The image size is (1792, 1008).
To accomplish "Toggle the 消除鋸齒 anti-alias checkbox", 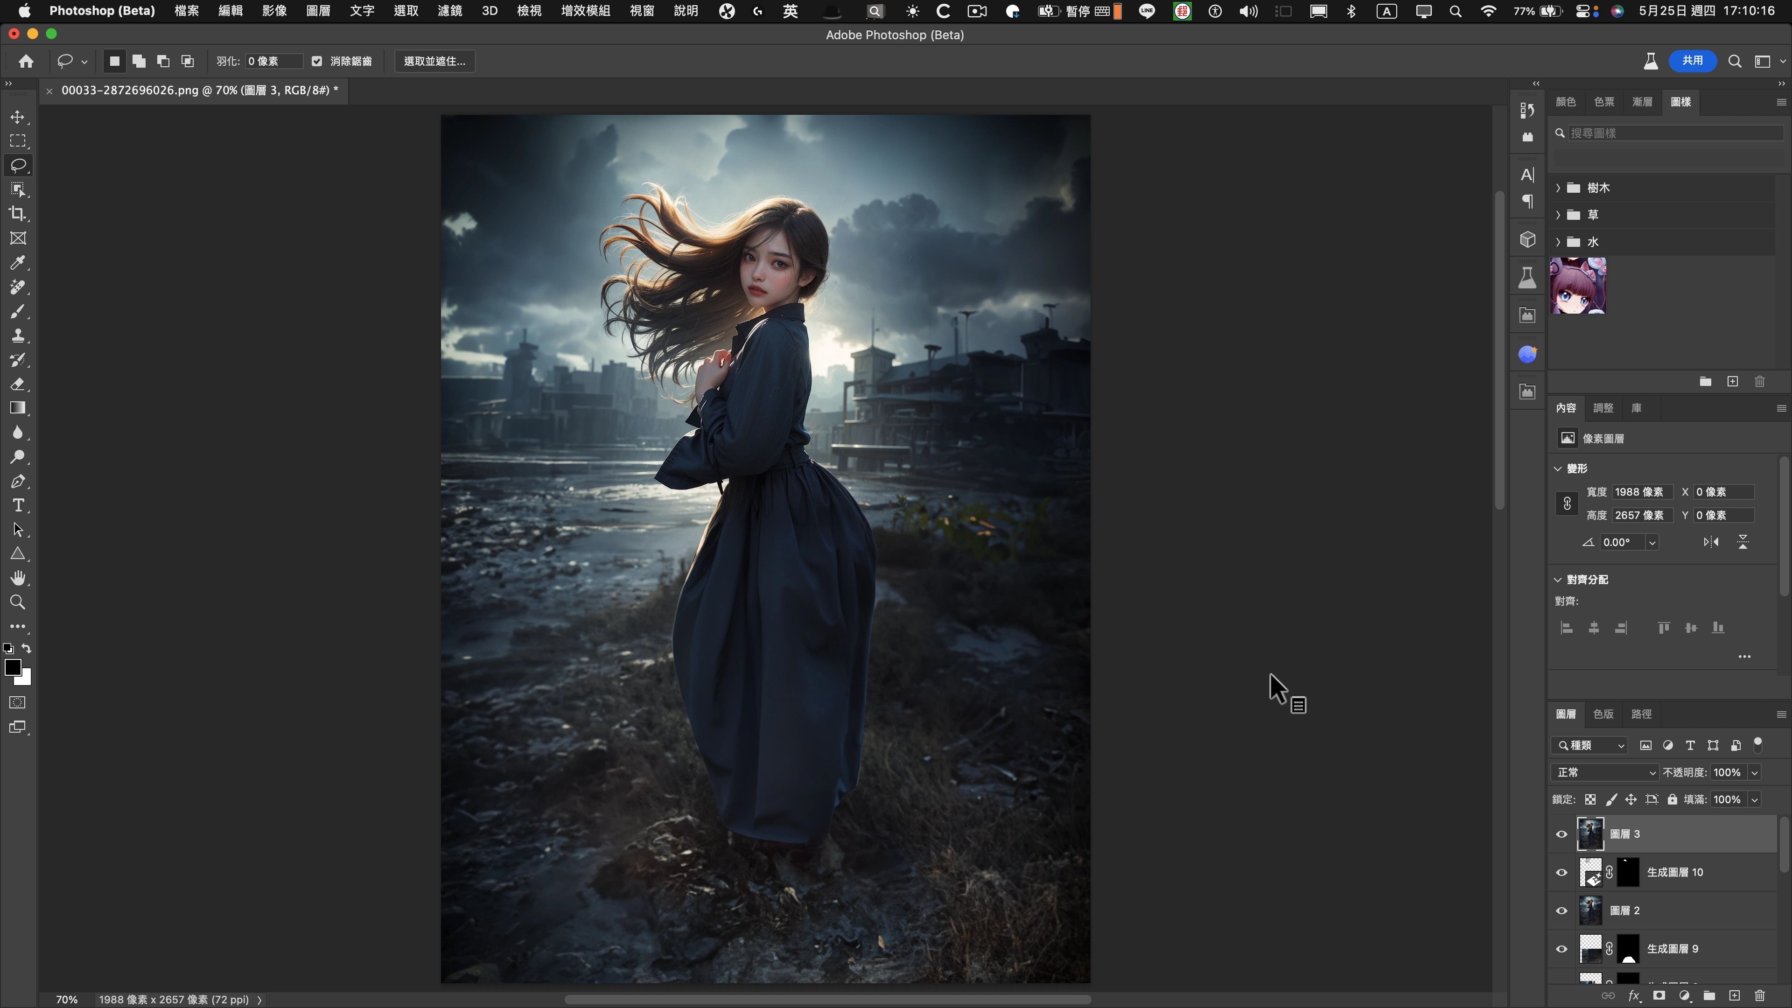I will [x=317, y=61].
